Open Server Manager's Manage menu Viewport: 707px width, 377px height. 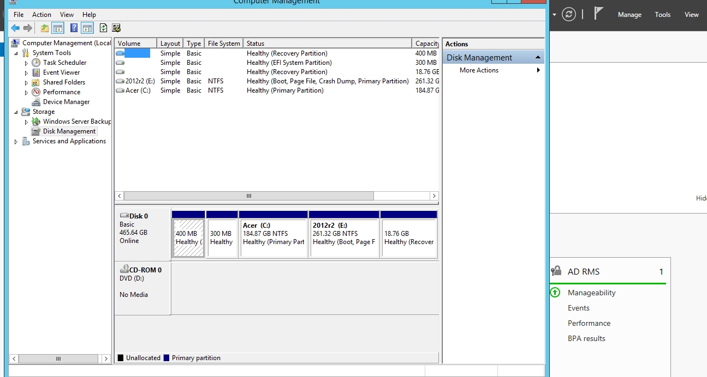click(629, 15)
